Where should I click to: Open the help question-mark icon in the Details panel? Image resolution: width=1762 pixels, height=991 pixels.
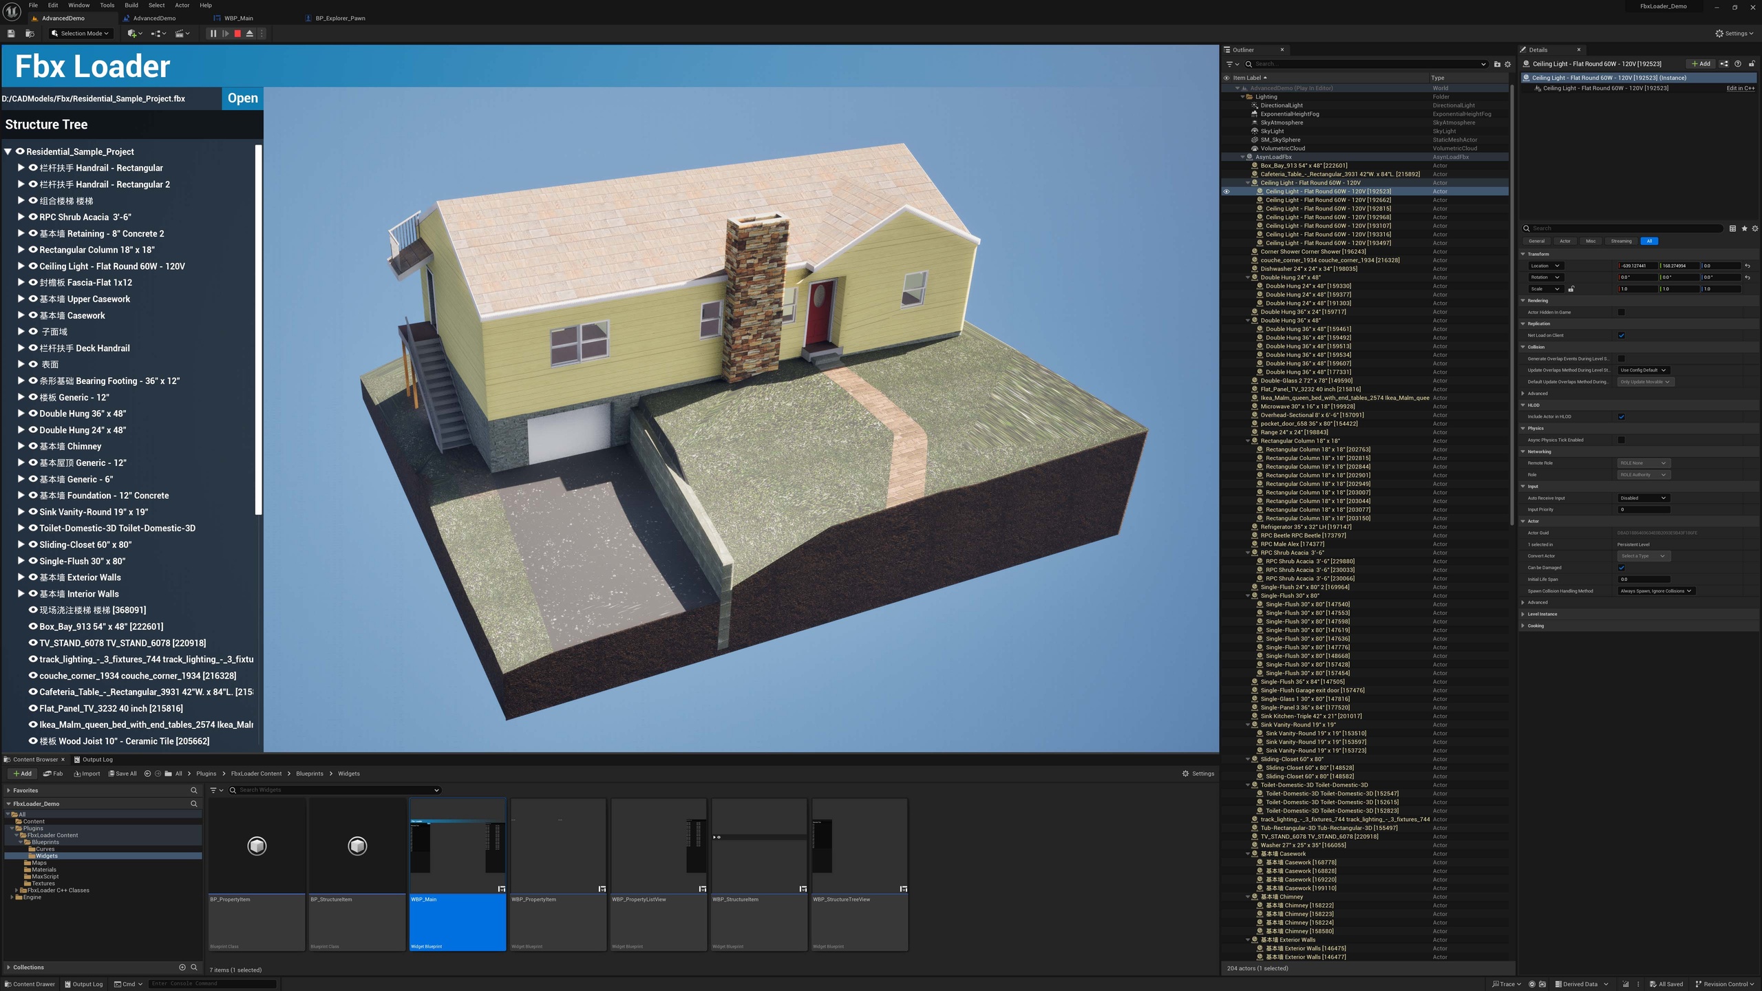[1738, 64]
